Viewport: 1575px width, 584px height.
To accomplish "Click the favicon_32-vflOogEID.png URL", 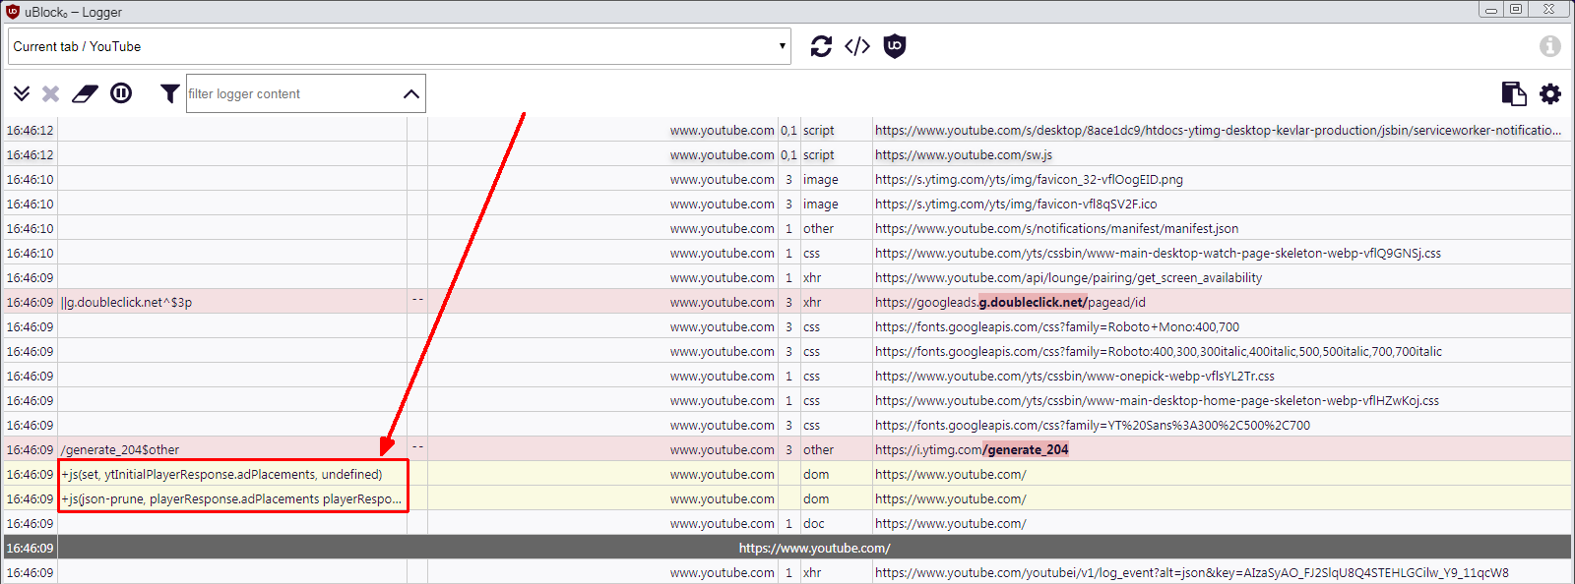I will [x=1029, y=179].
